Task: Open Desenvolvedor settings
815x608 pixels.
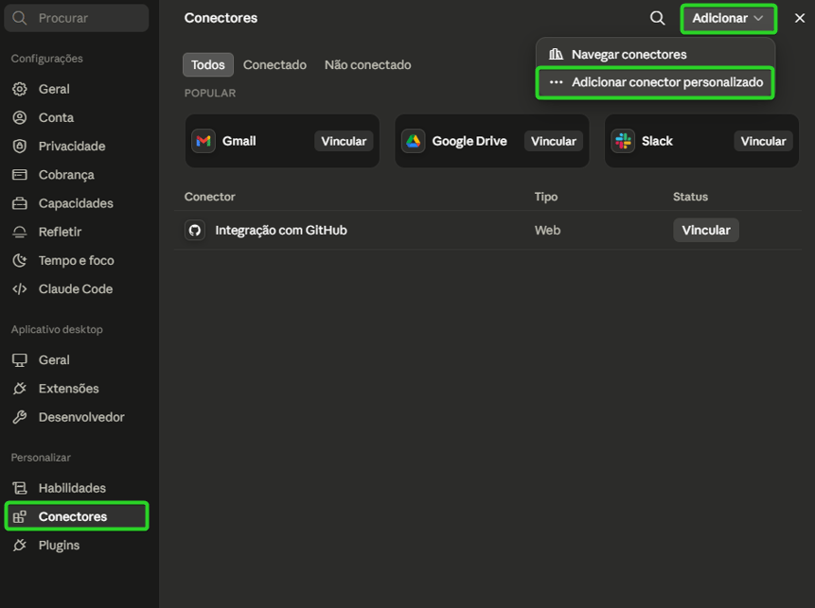Action: (77, 417)
